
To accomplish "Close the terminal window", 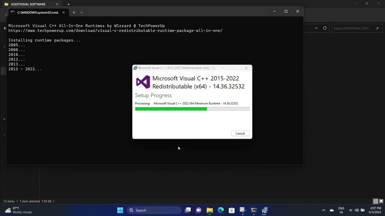I will click(x=298, y=11).
